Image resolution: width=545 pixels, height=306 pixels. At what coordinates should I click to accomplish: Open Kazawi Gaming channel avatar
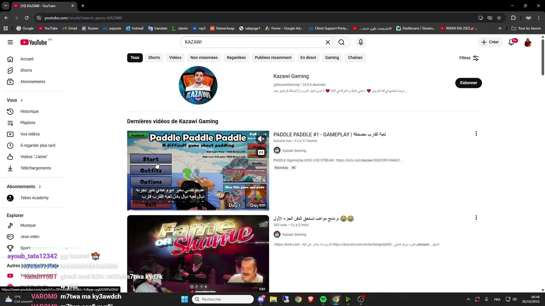coord(198,85)
